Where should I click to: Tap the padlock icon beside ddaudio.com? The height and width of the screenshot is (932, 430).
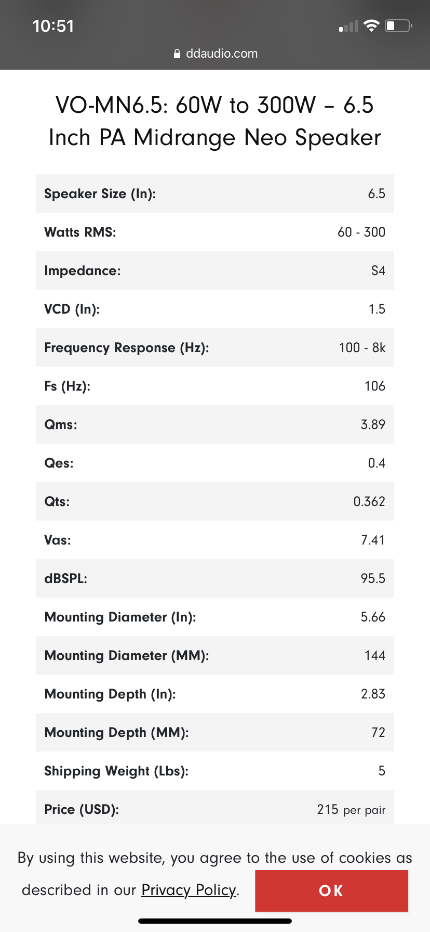click(x=177, y=54)
